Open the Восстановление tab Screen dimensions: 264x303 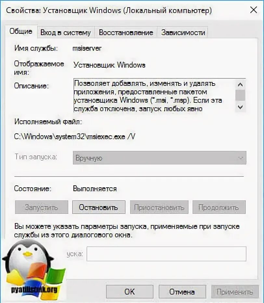(x=126, y=33)
